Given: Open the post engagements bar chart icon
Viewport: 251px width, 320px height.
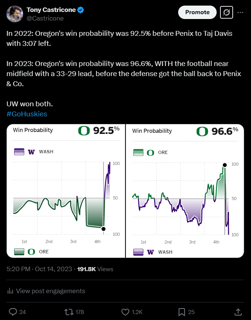Looking at the screenshot, I should pyautogui.click(x=11, y=291).
